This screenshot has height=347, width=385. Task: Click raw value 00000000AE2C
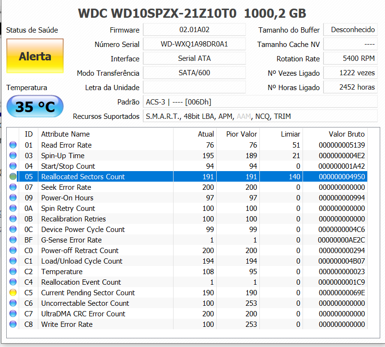coord(341,240)
